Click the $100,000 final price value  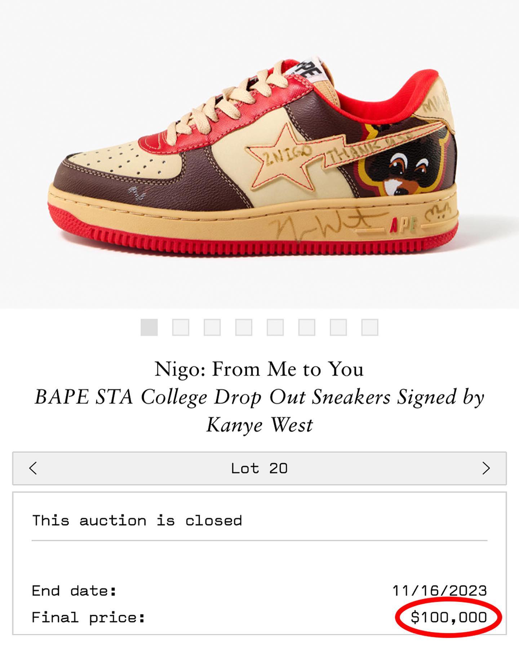[x=449, y=617]
